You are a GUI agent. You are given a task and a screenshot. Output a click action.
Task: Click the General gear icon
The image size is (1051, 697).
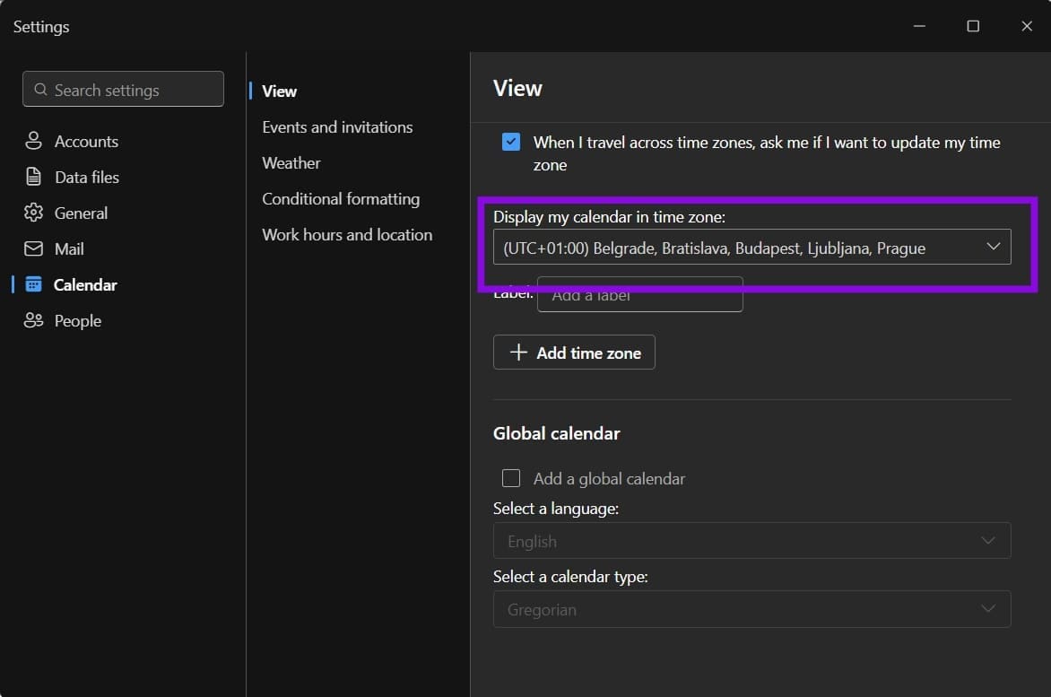click(x=33, y=213)
